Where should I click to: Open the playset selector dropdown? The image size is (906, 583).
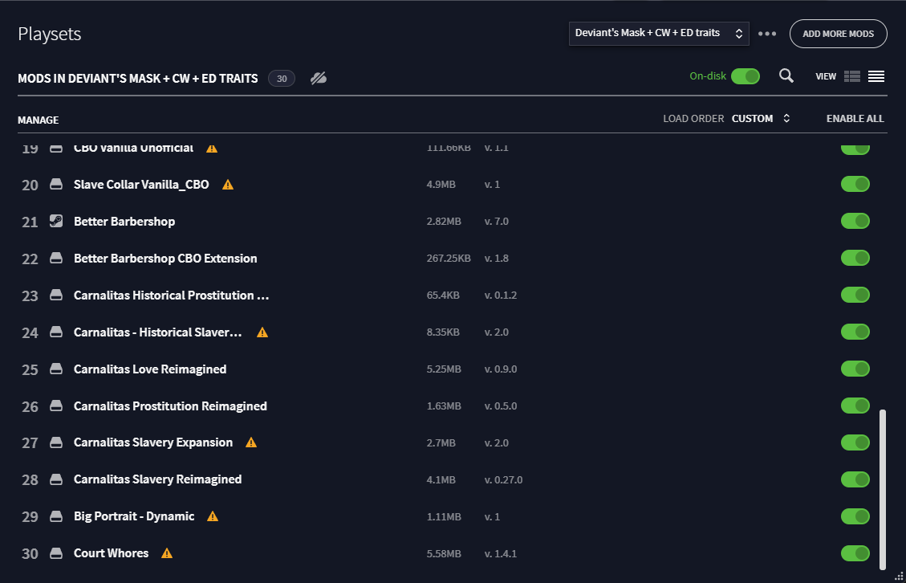click(659, 34)
